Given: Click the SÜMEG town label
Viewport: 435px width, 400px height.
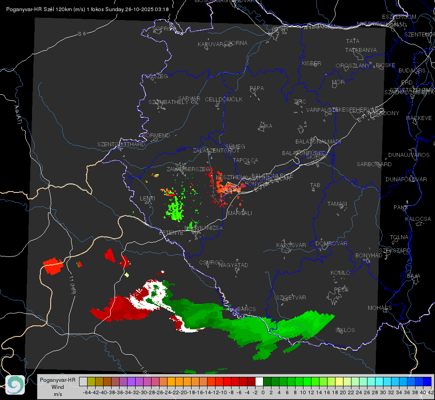Looking at the screenshot, I should tap(235, 146).
